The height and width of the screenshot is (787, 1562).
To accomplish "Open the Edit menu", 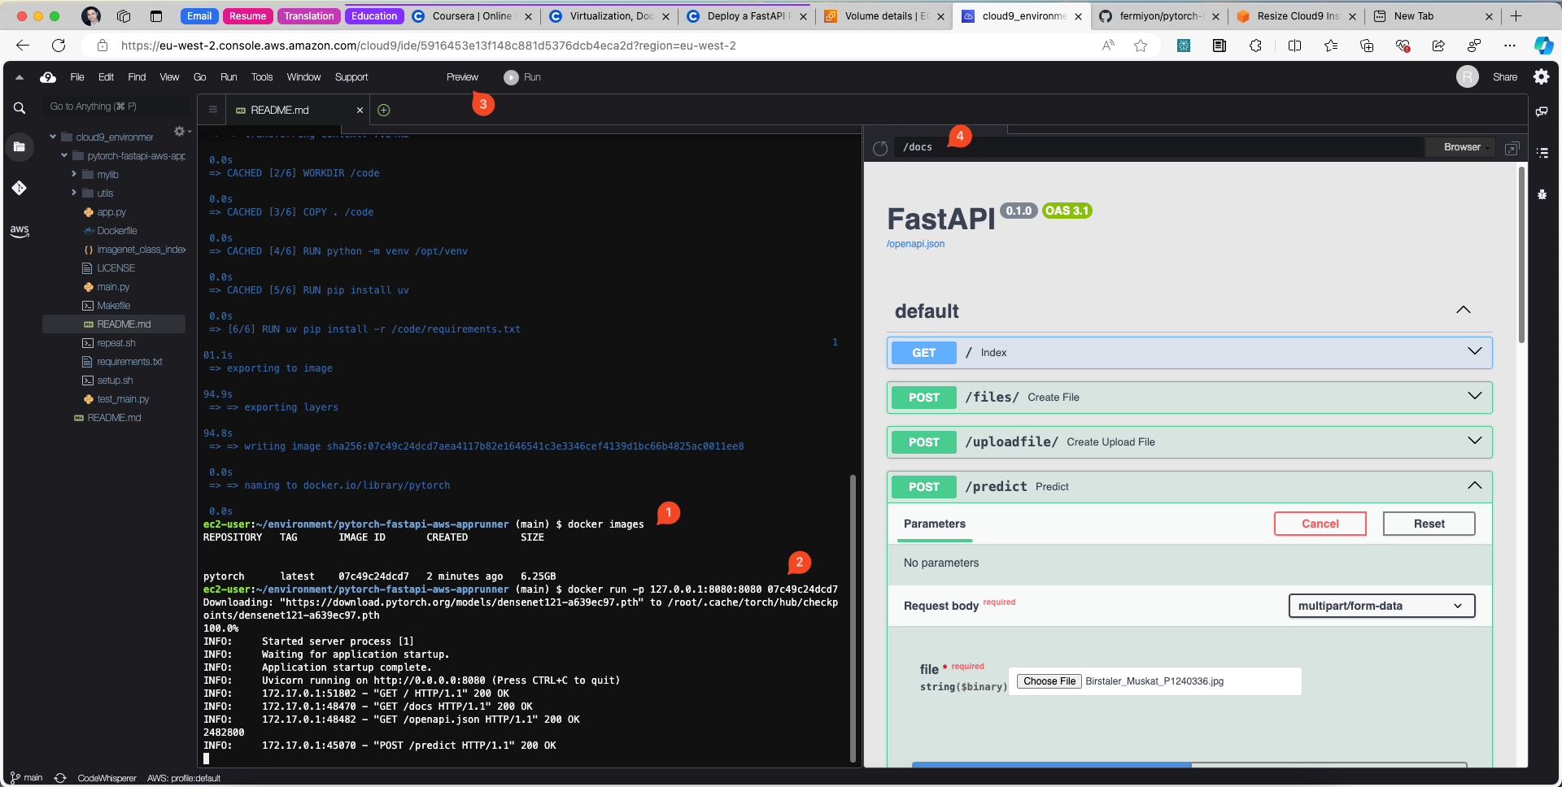I will point(106,77).
